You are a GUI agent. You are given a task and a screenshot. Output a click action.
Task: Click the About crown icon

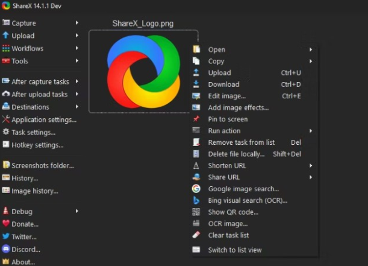[x=6, y=262]
